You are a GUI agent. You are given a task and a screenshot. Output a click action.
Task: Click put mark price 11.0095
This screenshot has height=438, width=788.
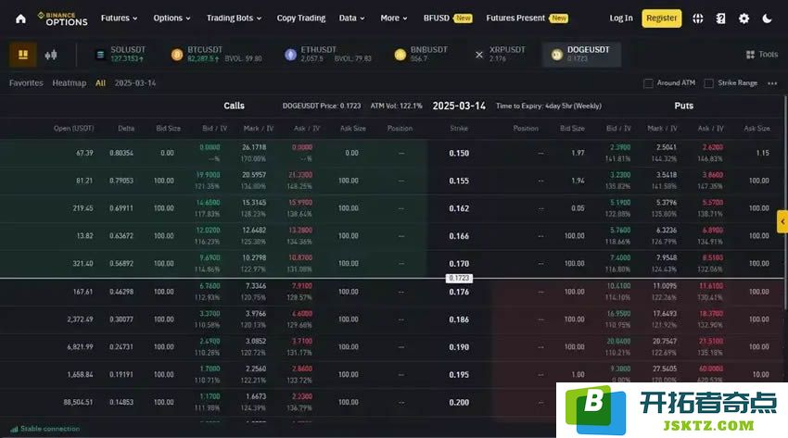point(665,286)
